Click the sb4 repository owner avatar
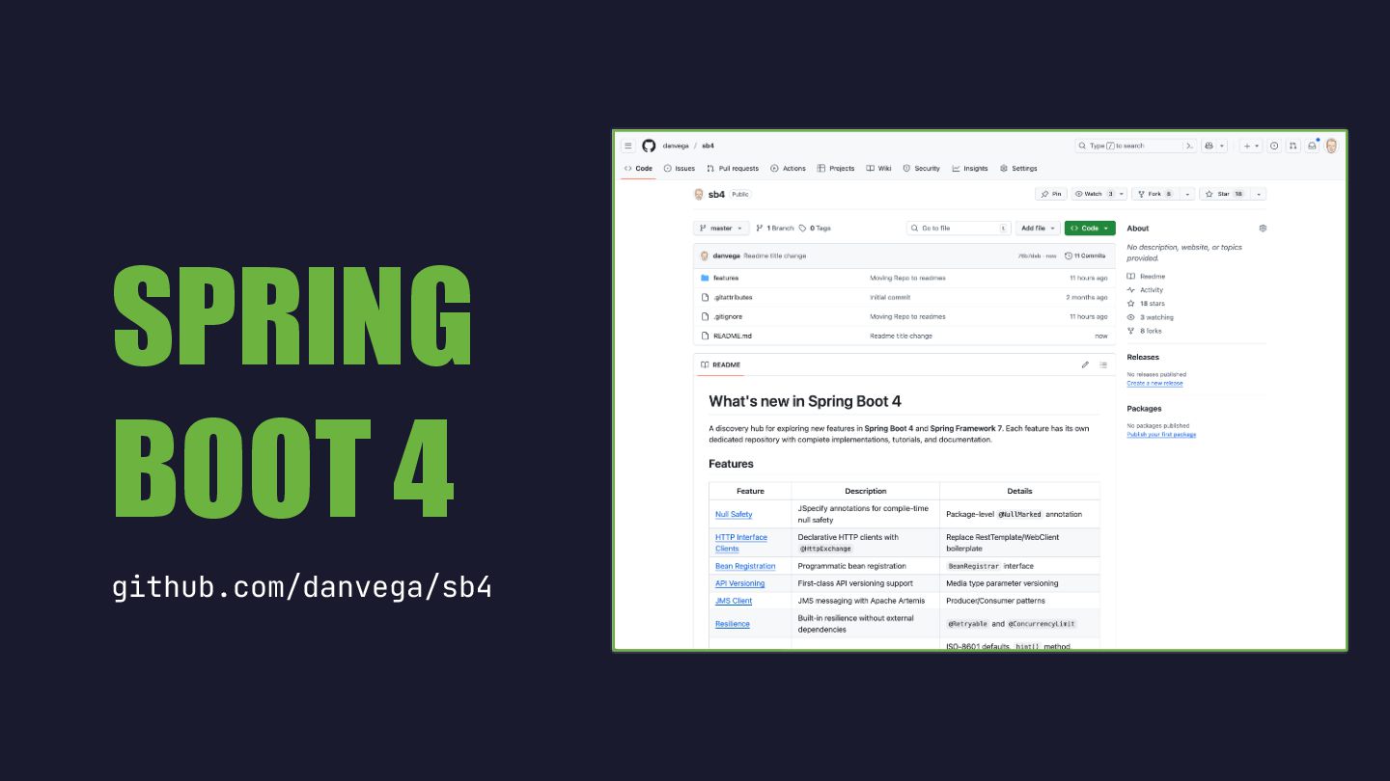Screen dimensions: 1390x781 [699, 194]
